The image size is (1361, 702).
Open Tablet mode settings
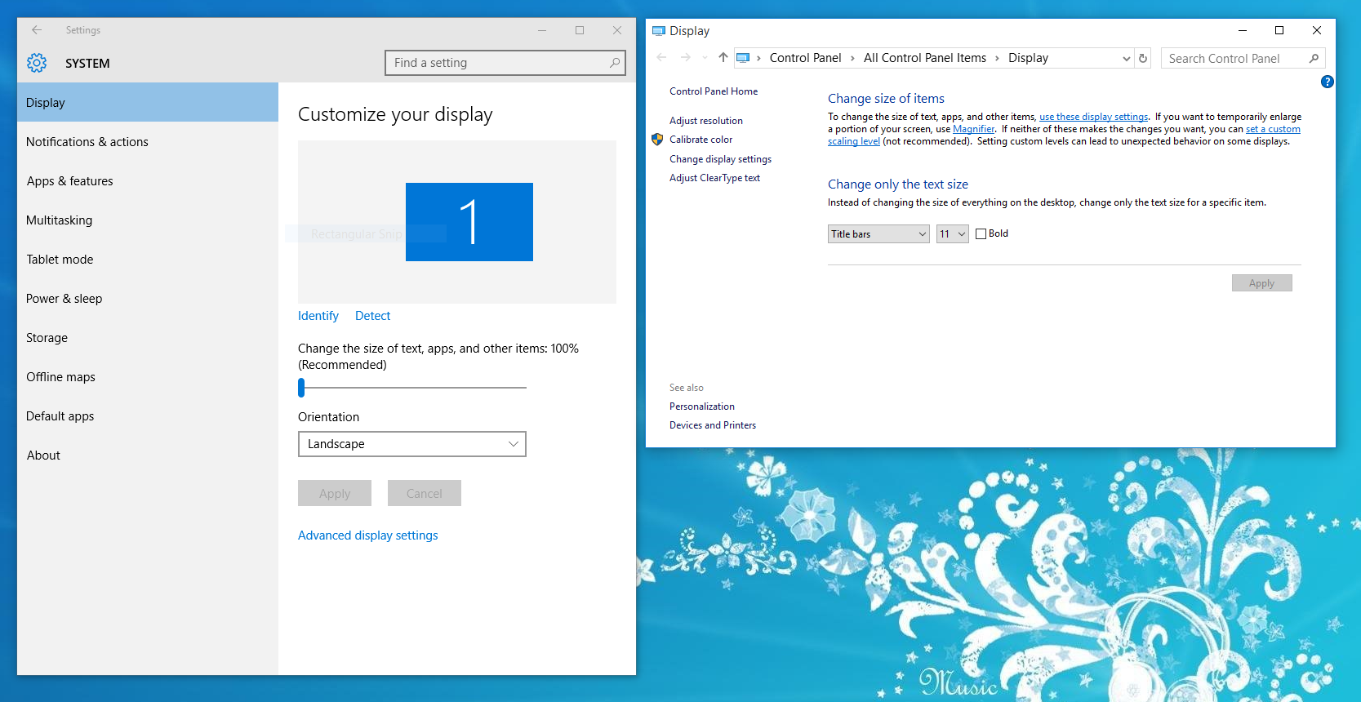pos(148,259)
